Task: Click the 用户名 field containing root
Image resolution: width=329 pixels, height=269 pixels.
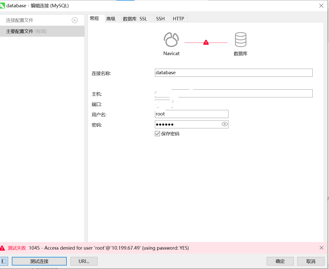Action: pyautogui.click(x=191, y=114)
